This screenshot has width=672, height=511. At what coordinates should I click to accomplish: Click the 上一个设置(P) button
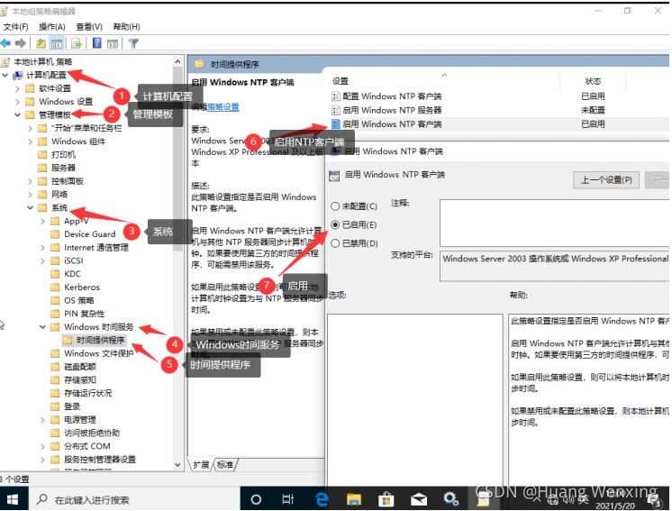coord(606,180)
